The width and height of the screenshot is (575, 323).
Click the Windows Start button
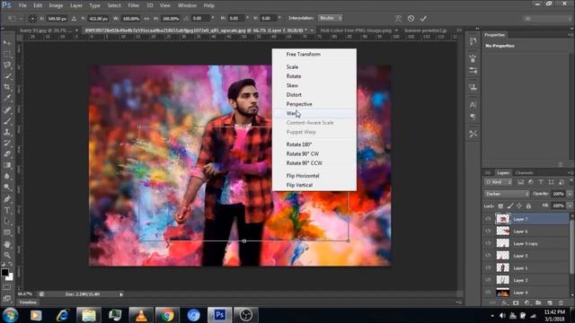pyautogui.click(x=10, y=315)
